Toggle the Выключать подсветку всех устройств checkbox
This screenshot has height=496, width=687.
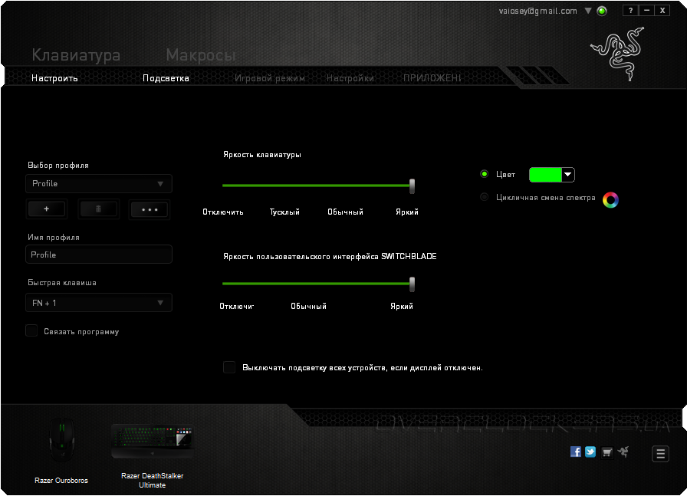tap(229, 367)
